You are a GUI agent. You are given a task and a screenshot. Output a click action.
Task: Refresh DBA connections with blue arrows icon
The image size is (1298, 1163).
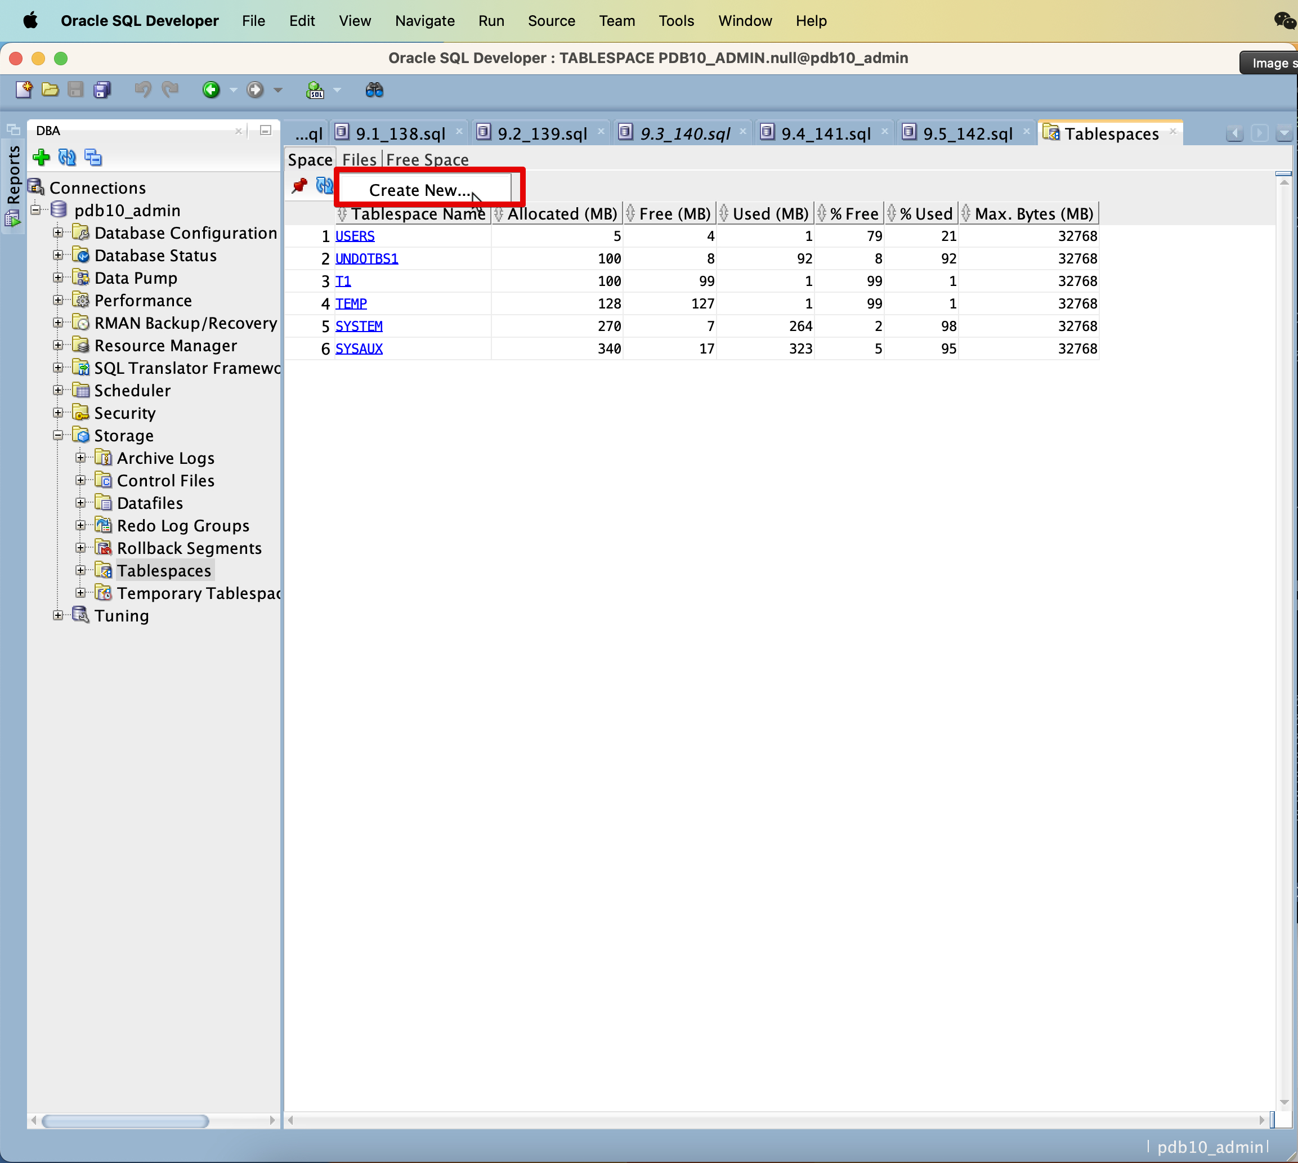tap(67, 157)
